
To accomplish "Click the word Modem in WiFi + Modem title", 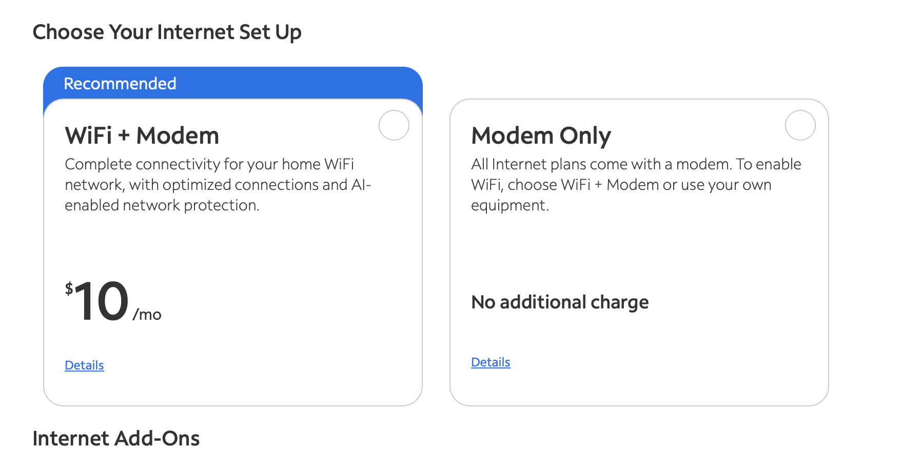I will (178, 136).
